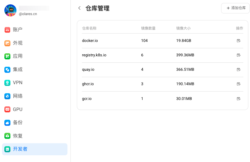Viewport: 250px width, 162px height.
Task: Open the 恢复 sidebar item
Action: (x=17, y=136)
